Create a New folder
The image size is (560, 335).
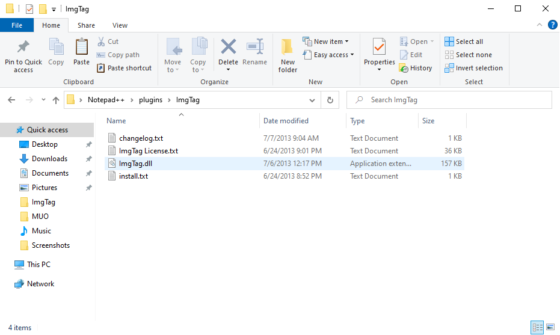288,55
